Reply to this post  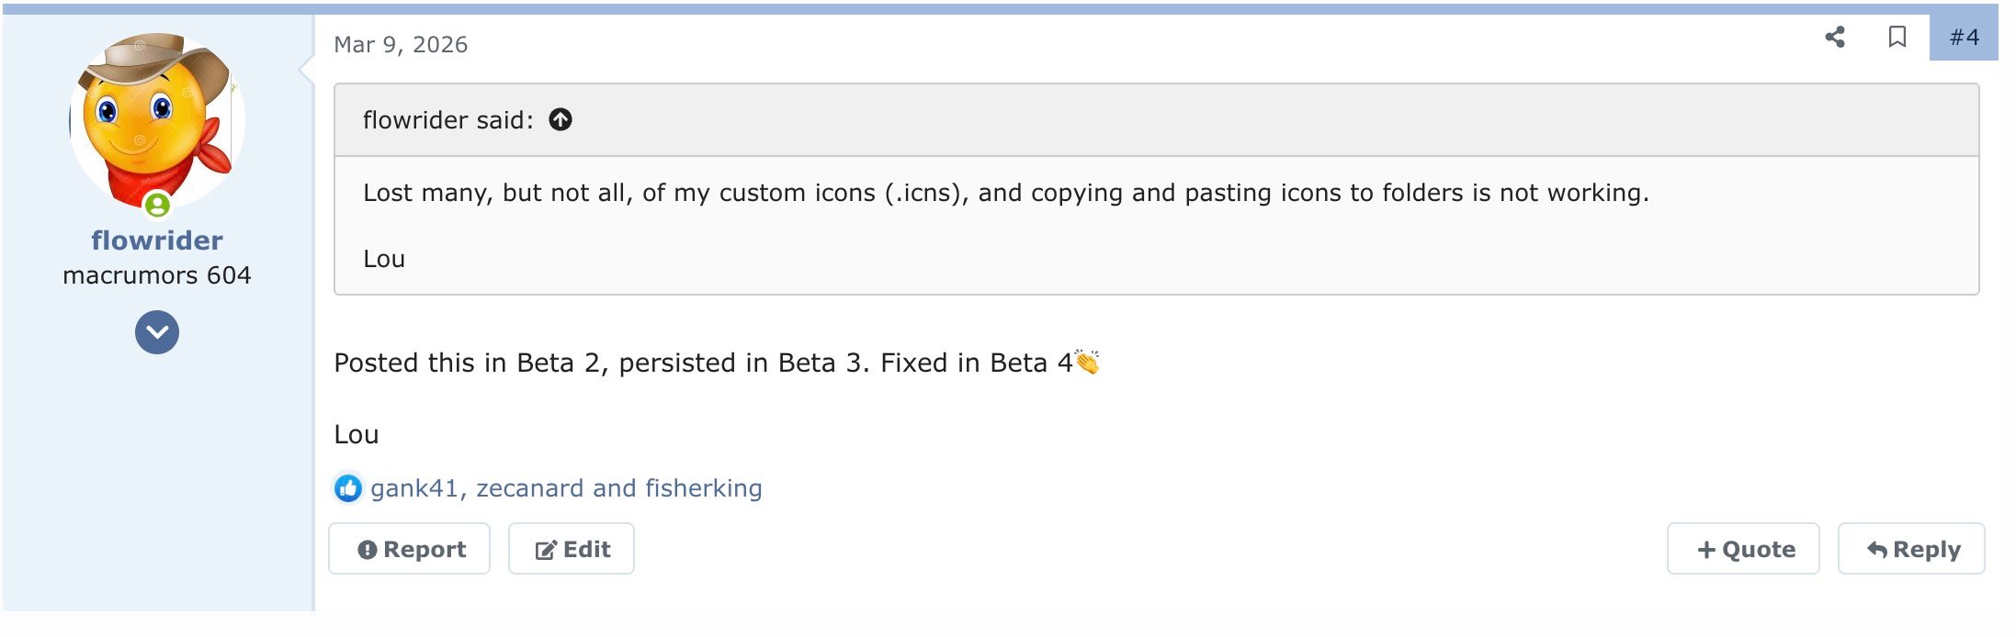point(1911,549)
